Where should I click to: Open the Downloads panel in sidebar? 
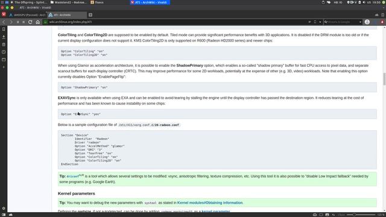pyautogui.click(x=4, y=37)
